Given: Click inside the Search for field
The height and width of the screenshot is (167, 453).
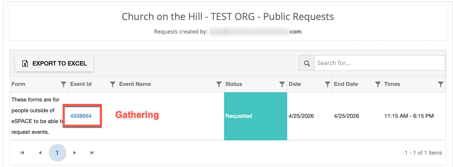Looking at the screenshot, I should coord(379,63).
